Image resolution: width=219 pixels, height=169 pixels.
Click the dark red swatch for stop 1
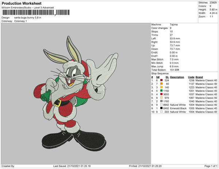161,80
